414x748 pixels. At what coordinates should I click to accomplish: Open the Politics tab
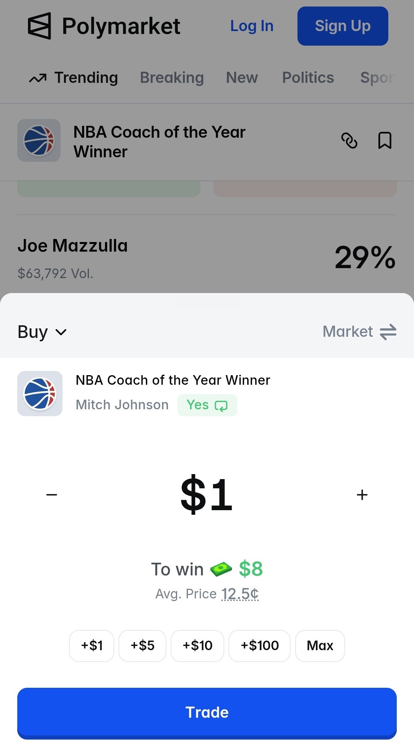coord(308,77)
